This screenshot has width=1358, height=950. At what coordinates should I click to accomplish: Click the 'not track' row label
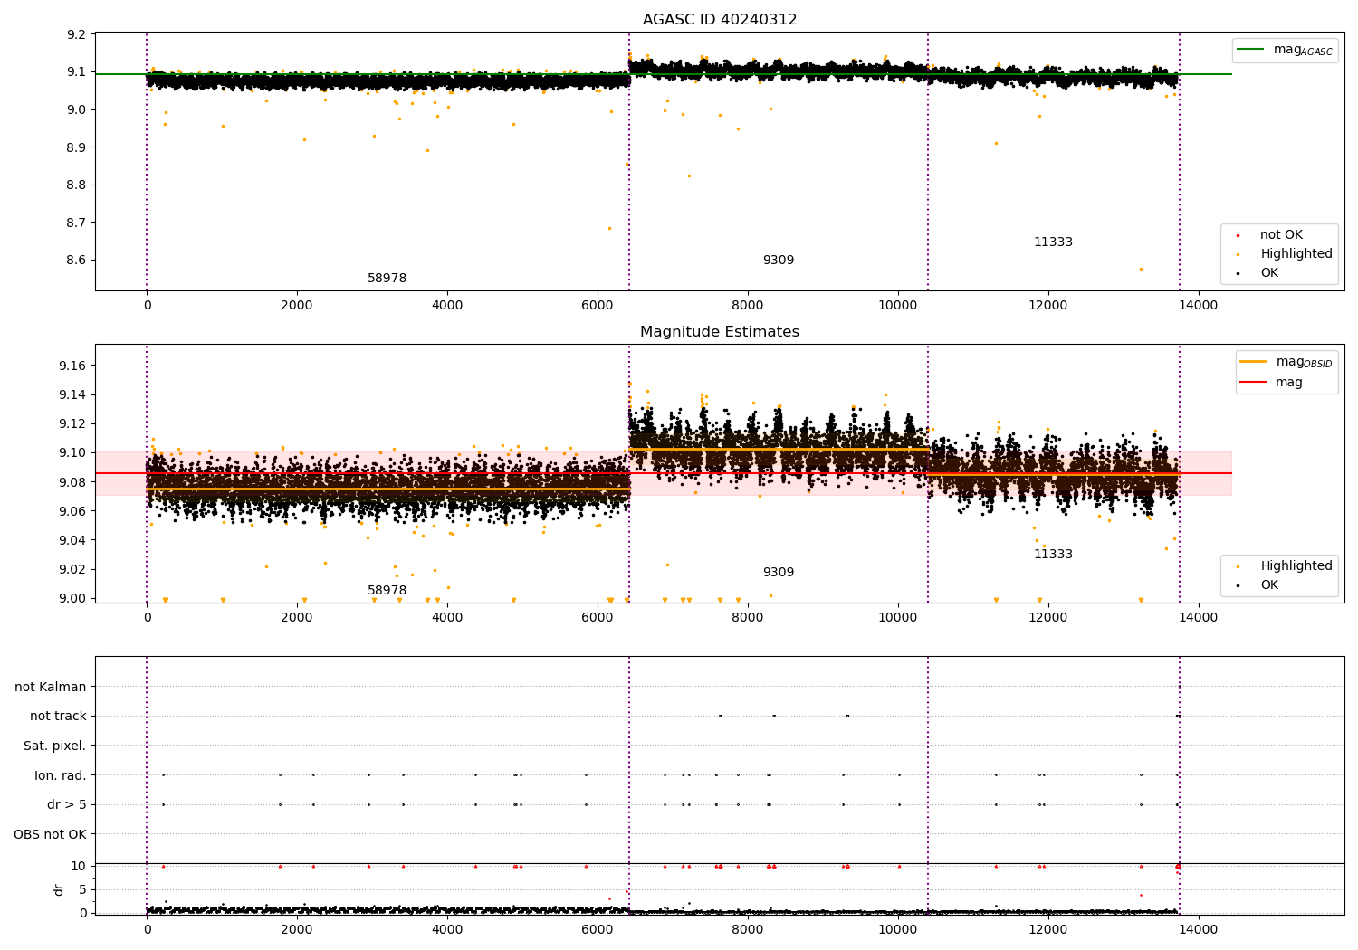[x=58, y=717]
